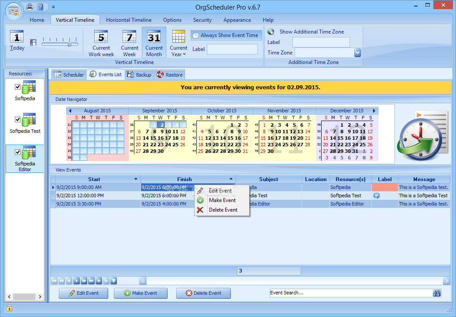Select the Current Month view
456x317 pixels.
(x=154, y=42)
